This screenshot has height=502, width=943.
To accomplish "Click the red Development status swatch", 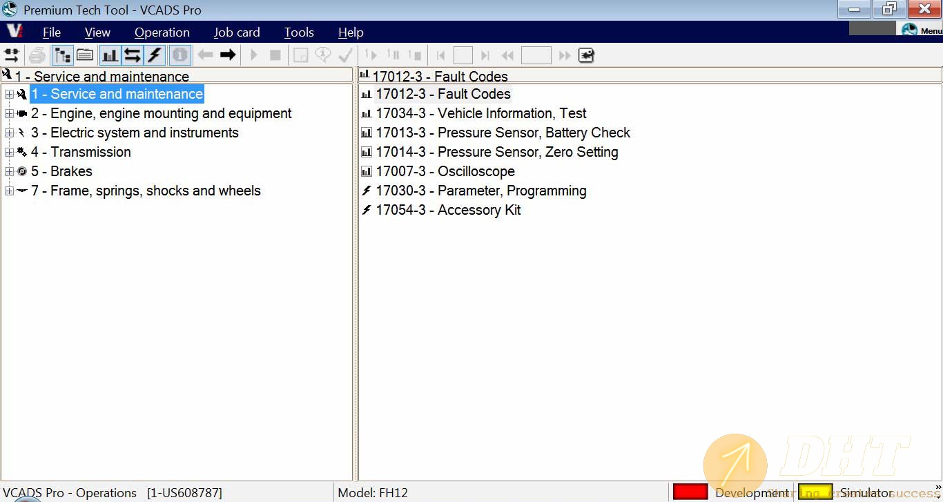I will click(690, 492).
